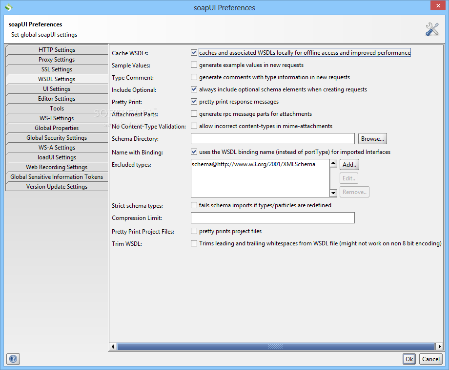Toggle the Name with Binding checkbox

[194, 152]
